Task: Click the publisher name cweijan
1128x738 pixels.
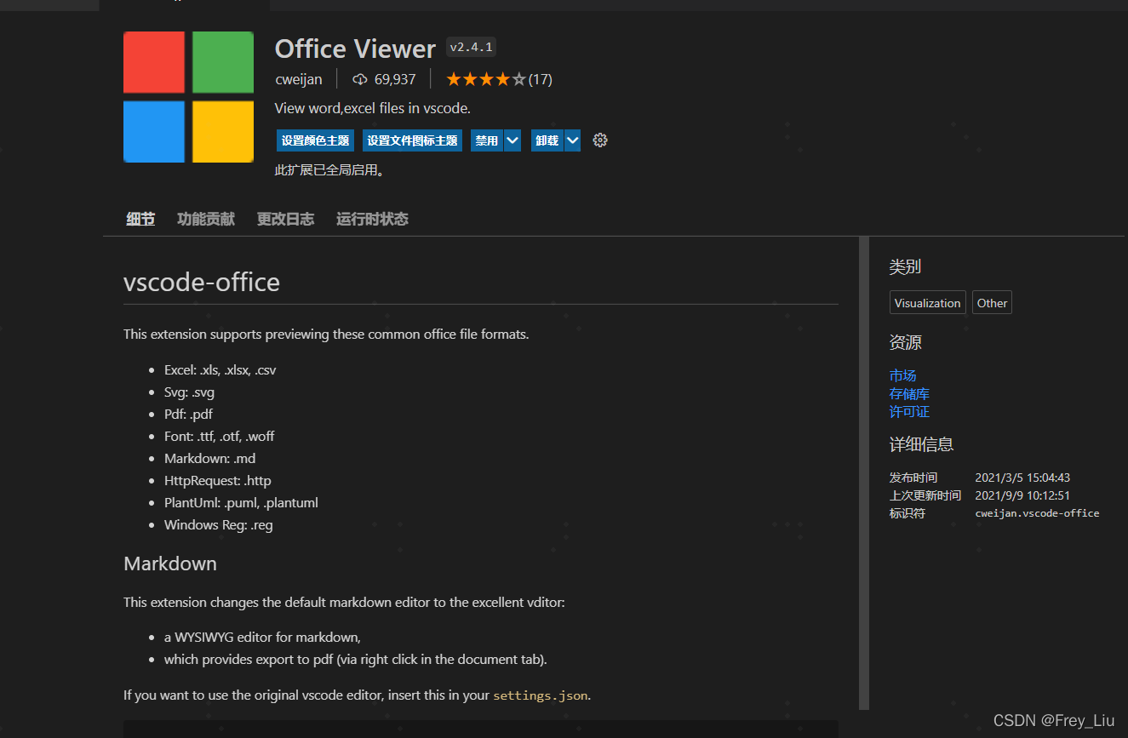Action: pyautogui.click(x=299, y=79)
